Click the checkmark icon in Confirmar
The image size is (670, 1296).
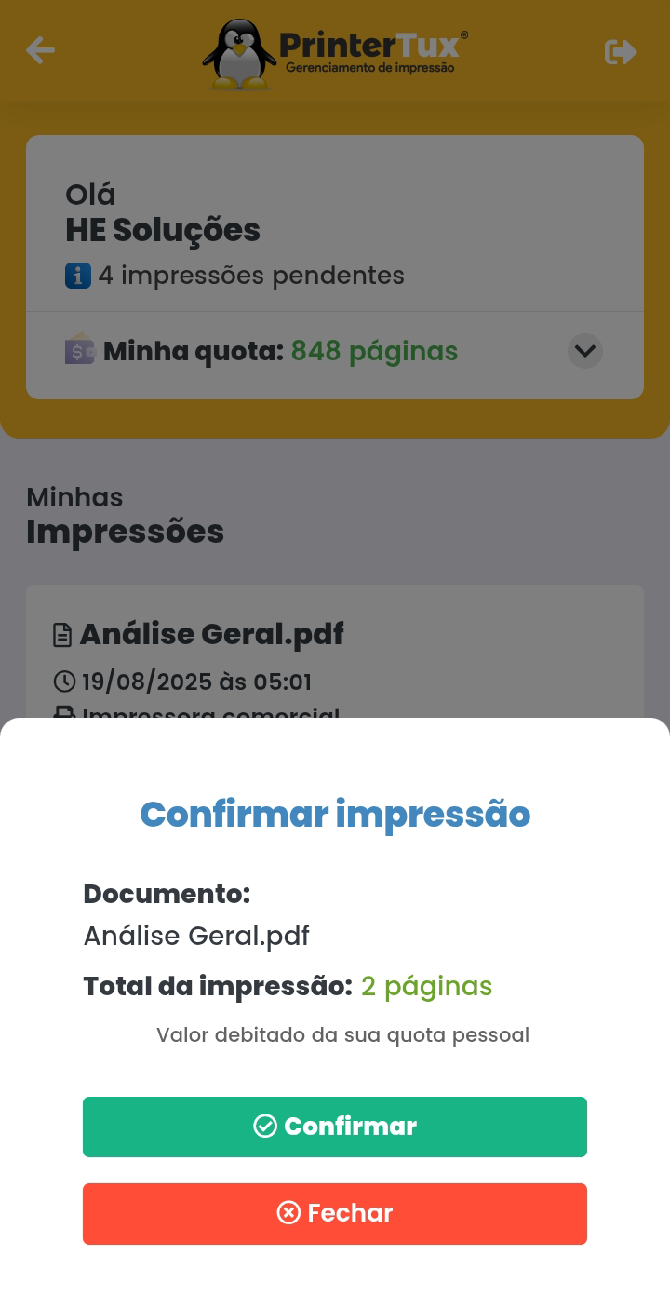(265, 1127)
